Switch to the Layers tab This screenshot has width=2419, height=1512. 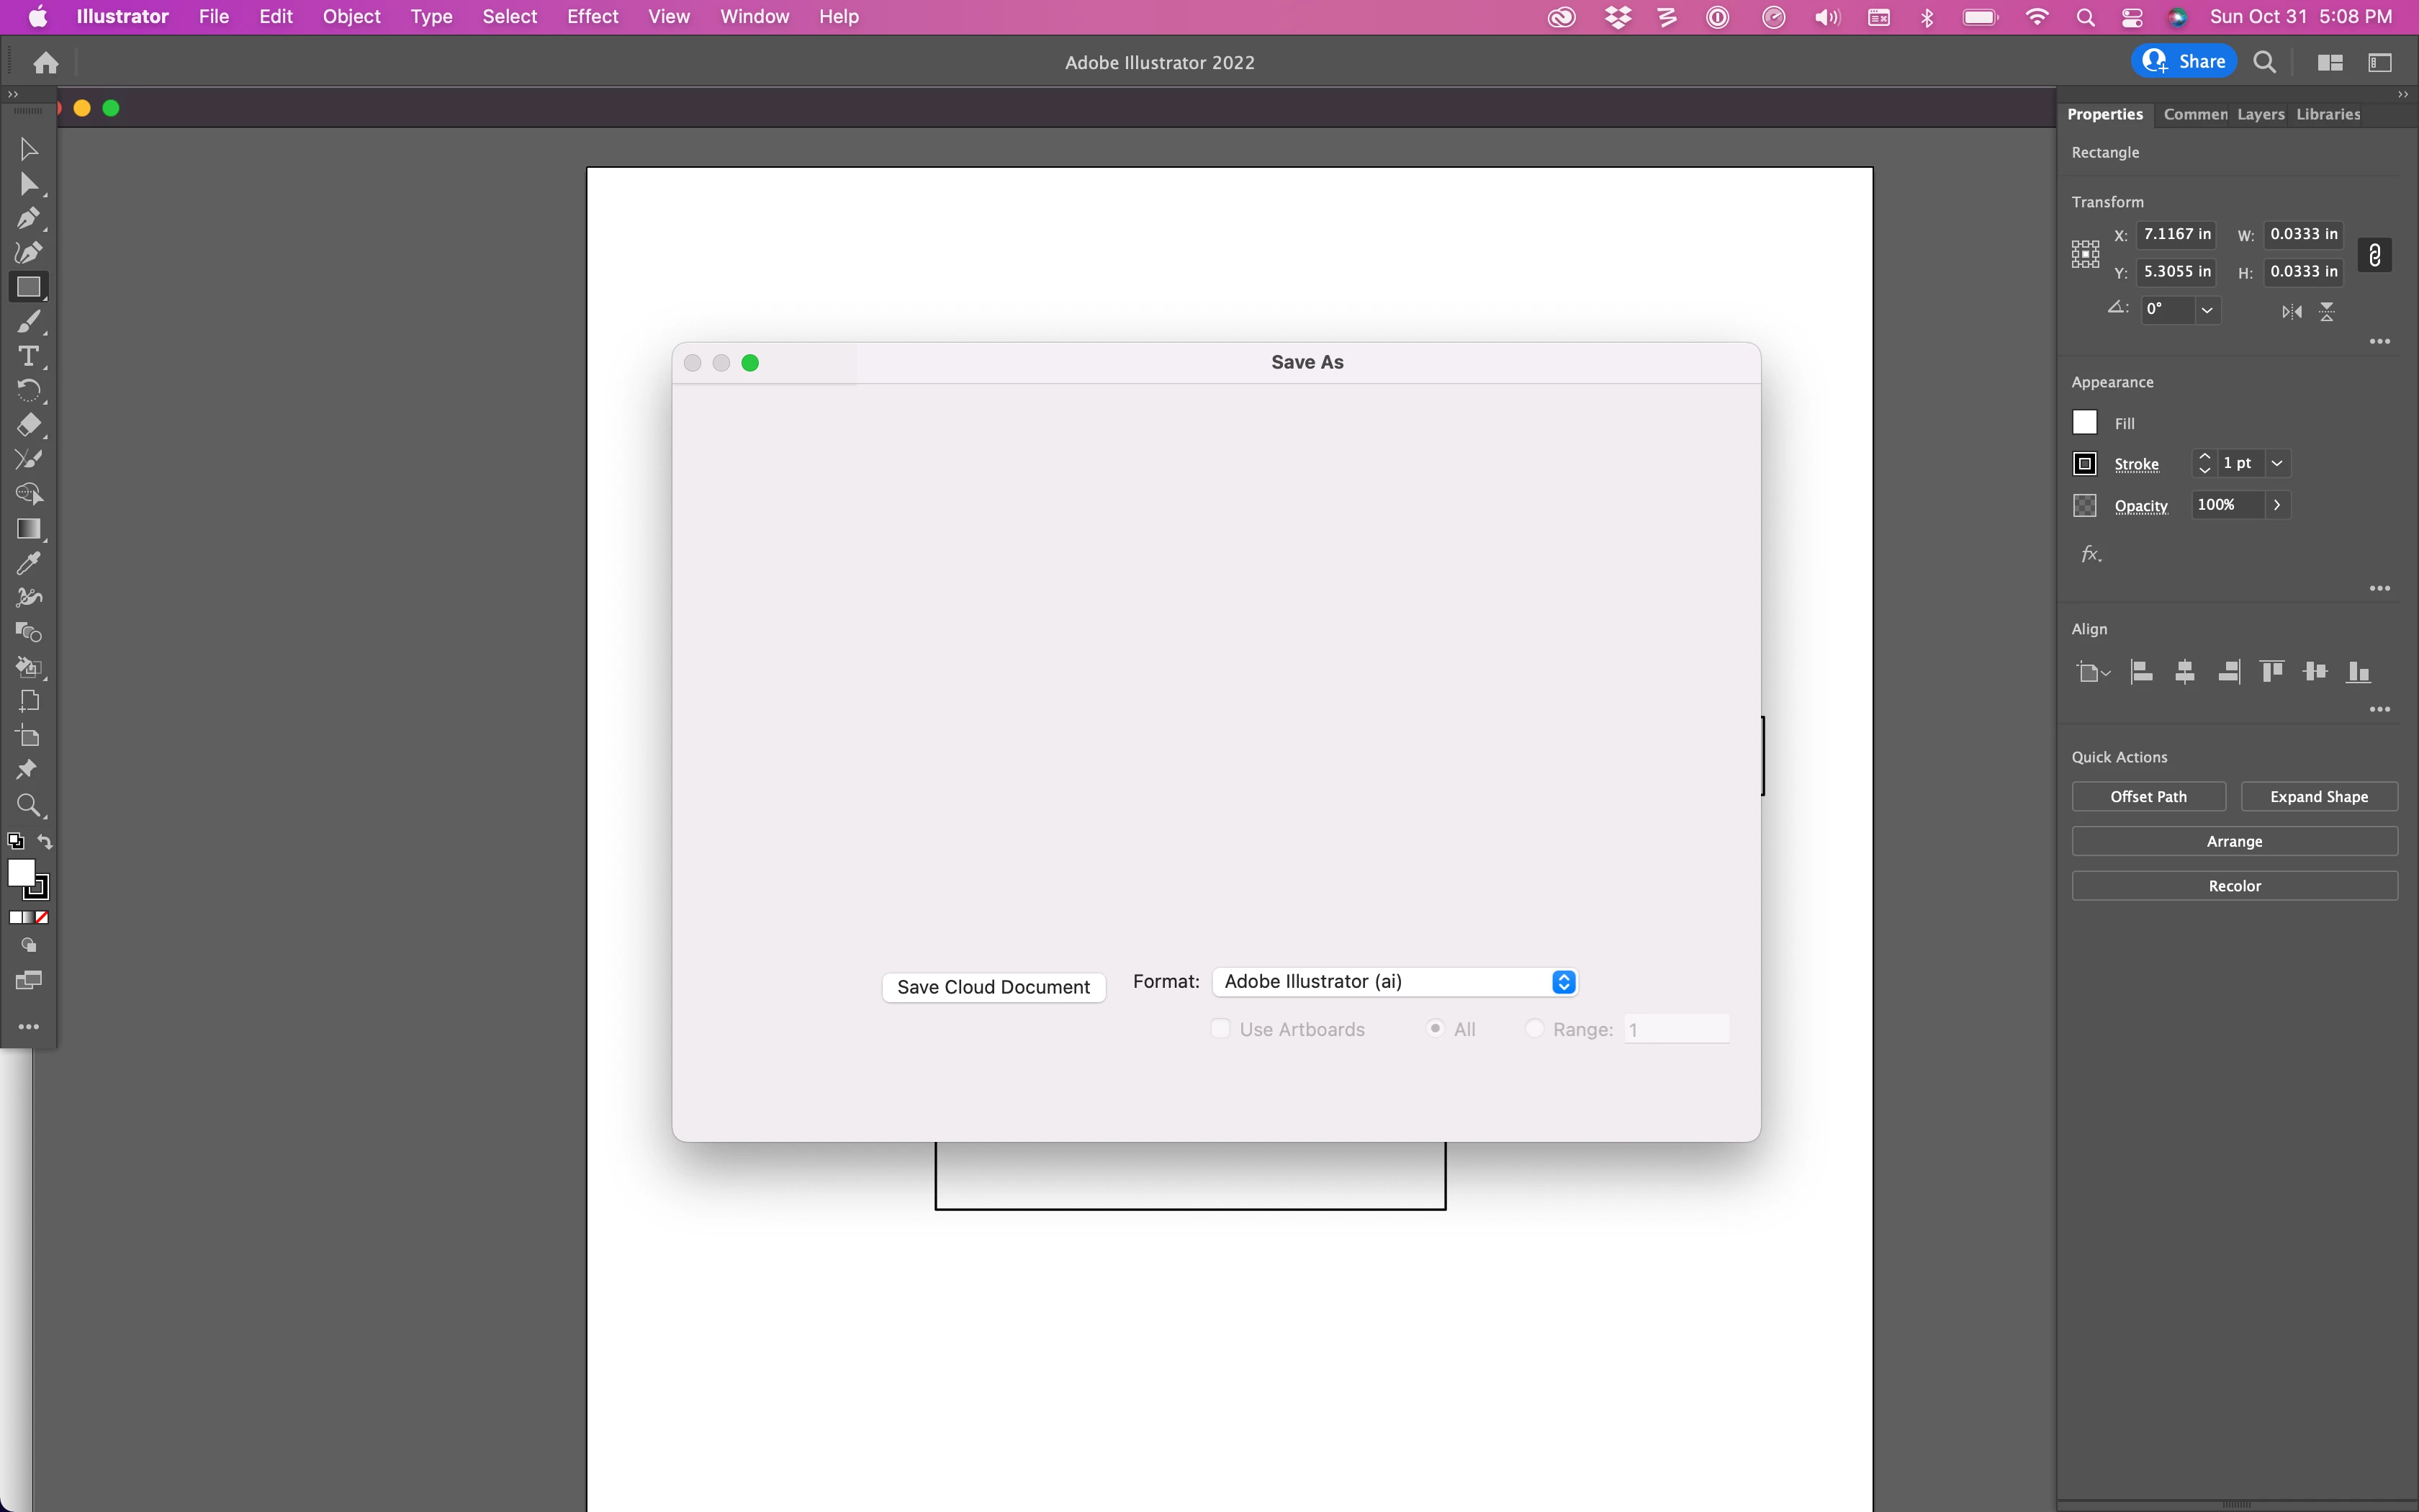(x=2260, y=114)
